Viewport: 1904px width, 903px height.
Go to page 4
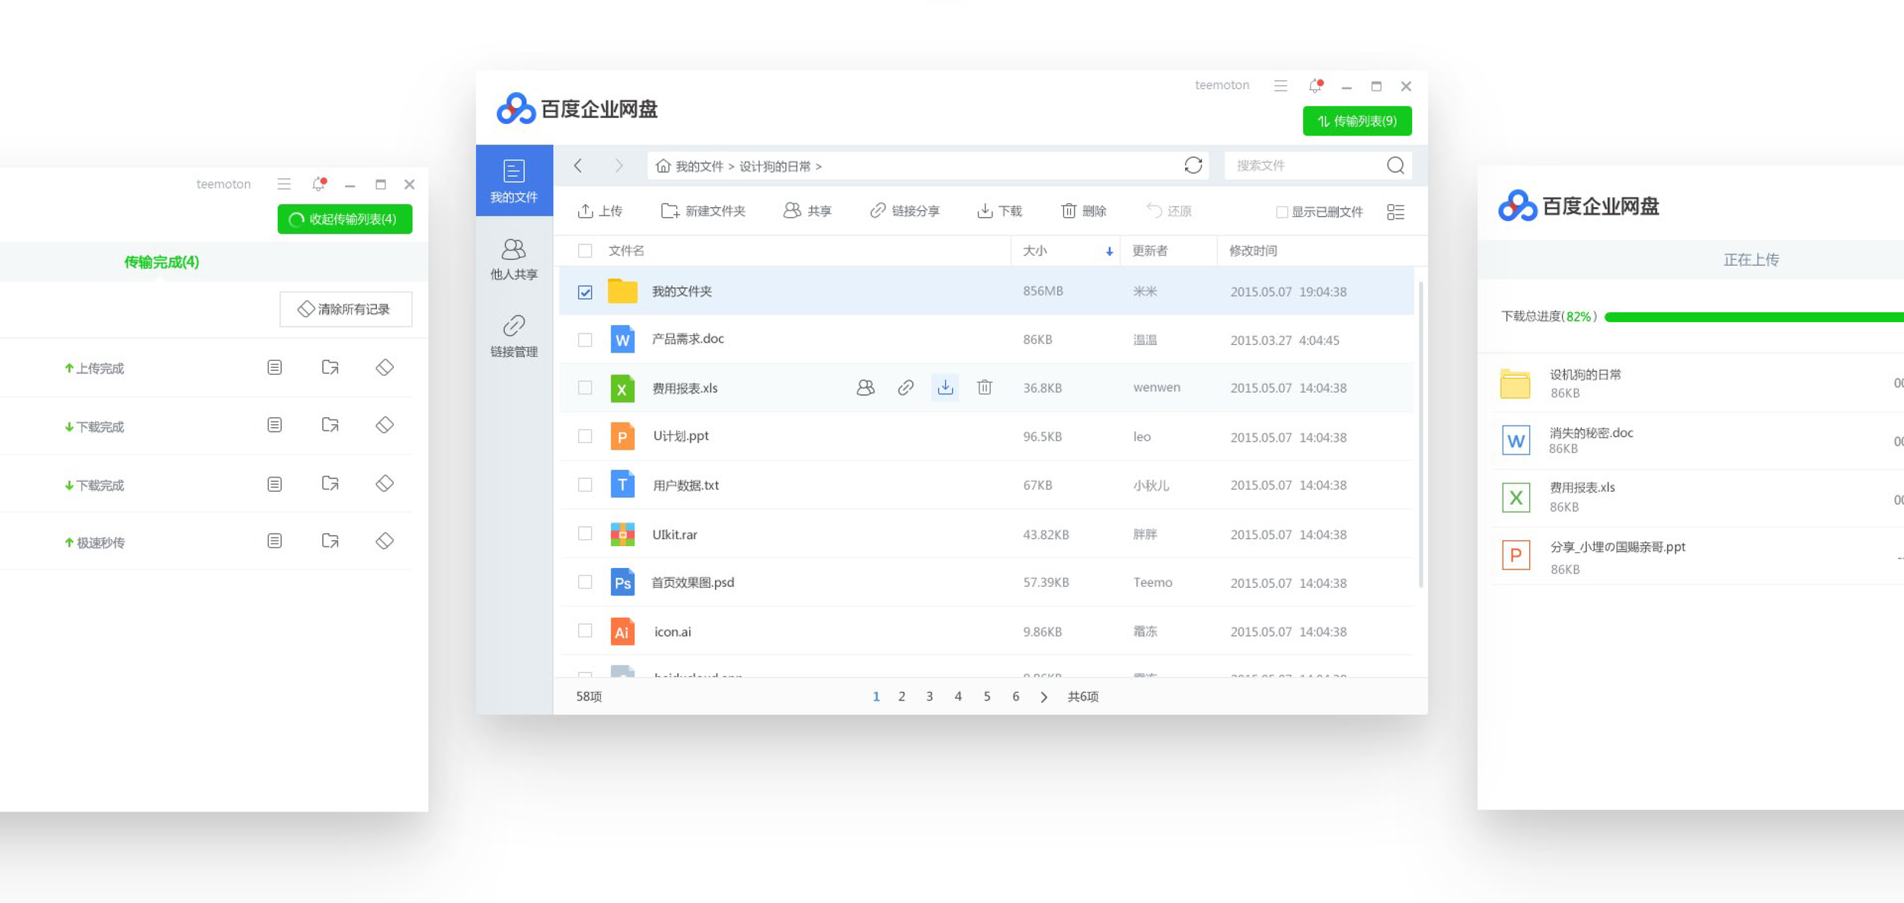click(x=958, y=696)
